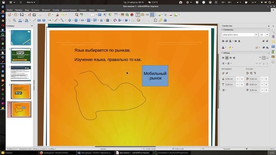Justify paragraph in sidebar
The height and width of the screenshot is (155, 276).
[x=234, y=58]
